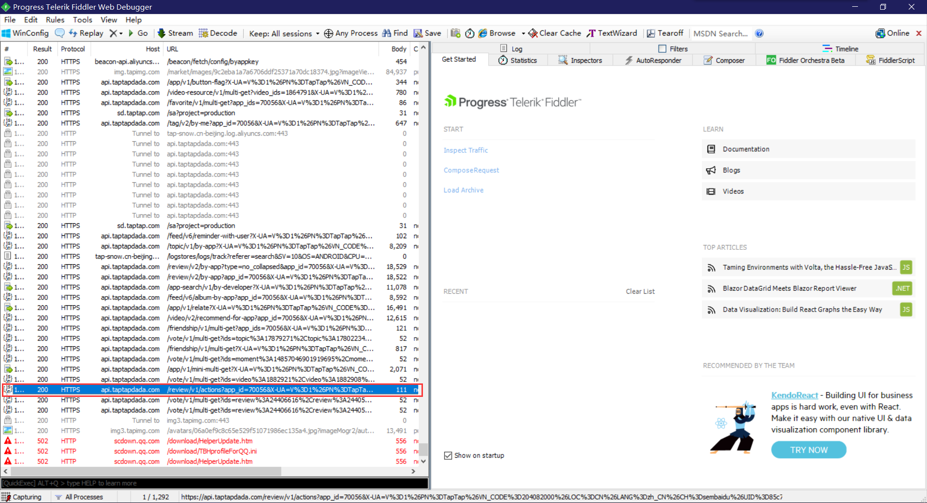
Task: Open the Tools menu
Action: (x=83, y=20)
